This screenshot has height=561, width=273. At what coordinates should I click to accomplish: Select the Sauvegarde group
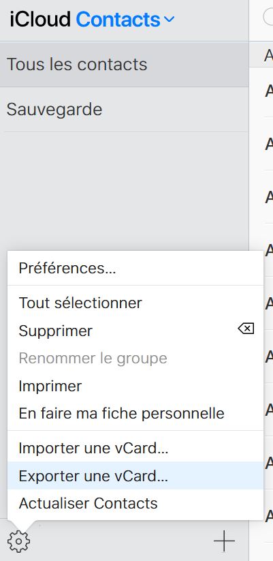pyautogui.click(x=124, y=110)
